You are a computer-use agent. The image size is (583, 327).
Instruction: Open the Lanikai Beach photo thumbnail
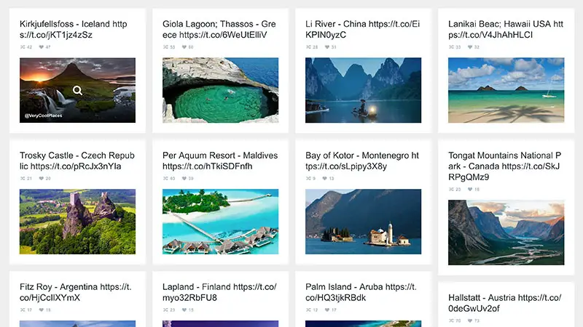pos(506,90)
